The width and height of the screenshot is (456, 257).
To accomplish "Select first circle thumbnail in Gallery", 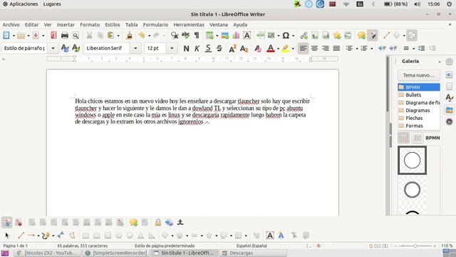I will point(412,160).
